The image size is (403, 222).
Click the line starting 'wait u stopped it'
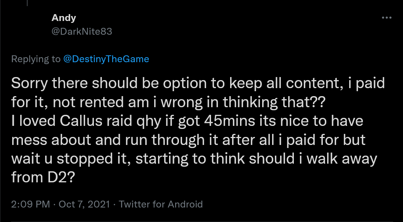[x=194, y=159]
